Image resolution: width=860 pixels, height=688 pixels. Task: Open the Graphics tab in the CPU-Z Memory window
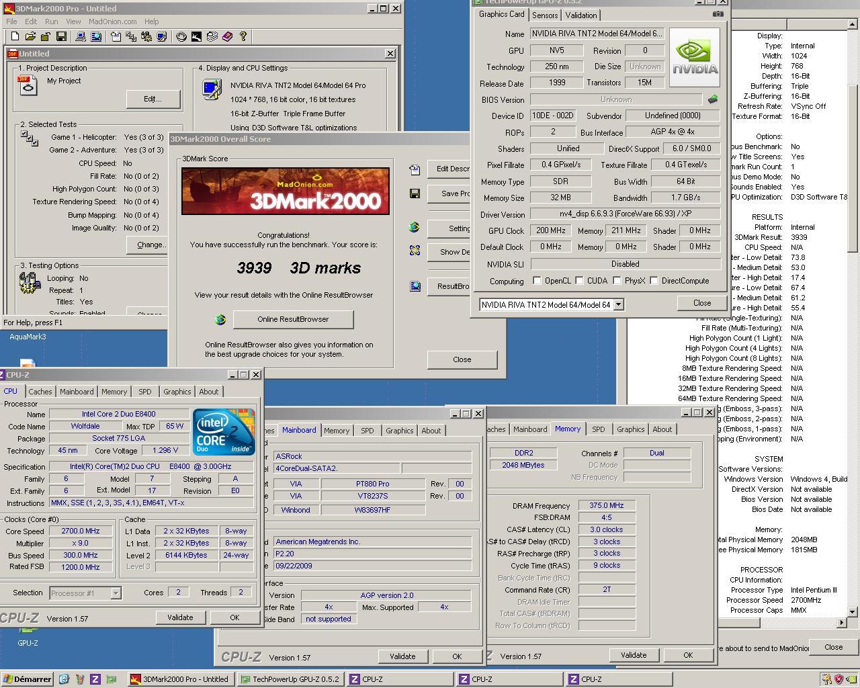pos(630,429)
